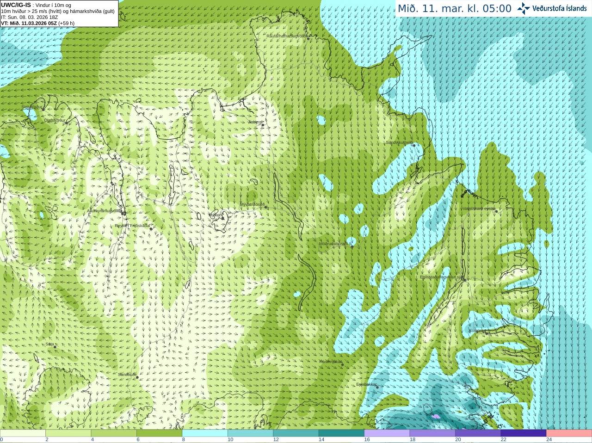Select the Kárahnjúkar station label

(331, 362)
